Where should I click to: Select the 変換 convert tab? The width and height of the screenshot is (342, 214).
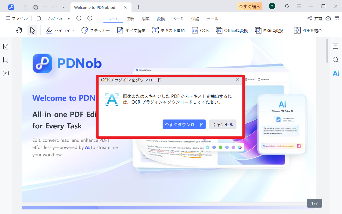(x=161, y=19)
